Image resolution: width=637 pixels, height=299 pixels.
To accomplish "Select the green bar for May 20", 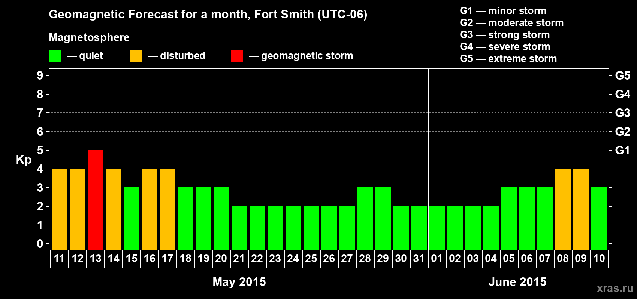I will (221, 219).
